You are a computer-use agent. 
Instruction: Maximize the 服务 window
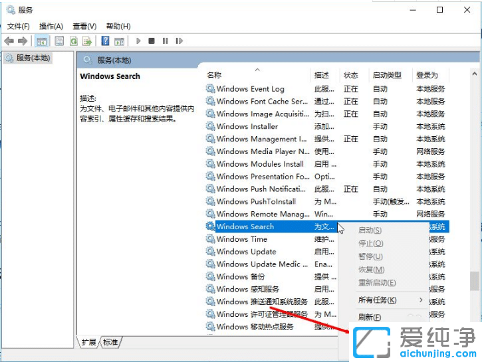click(x=440, y=10)
